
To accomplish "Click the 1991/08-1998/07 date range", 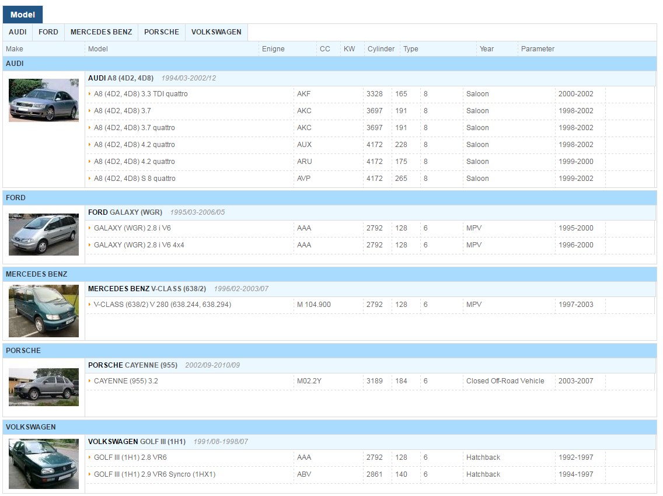I will tap(221, 442).
